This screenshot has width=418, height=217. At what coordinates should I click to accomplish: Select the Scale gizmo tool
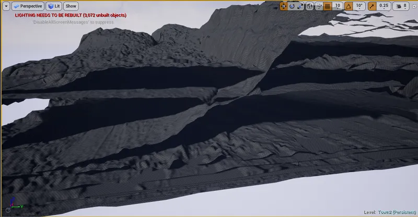pos(300,6)
